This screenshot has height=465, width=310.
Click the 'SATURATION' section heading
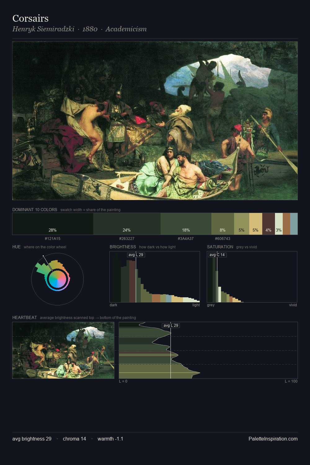tap(220, 247)
